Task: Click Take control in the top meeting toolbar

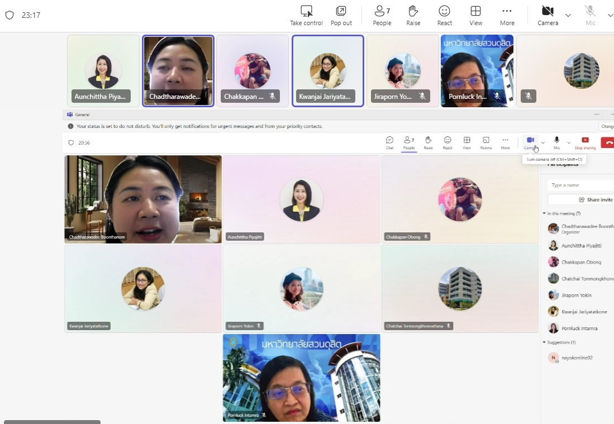Action: (306, 16)
